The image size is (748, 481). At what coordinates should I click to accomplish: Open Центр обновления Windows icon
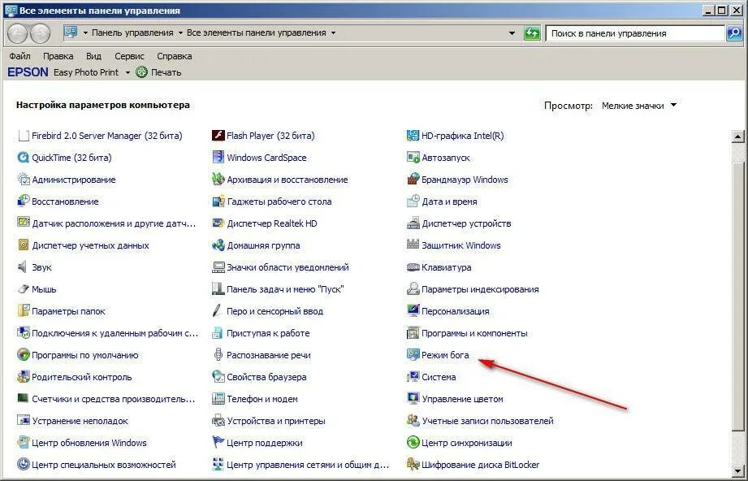23,443
